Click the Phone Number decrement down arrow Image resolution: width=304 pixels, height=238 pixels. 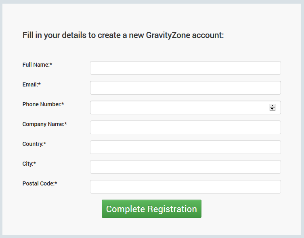tap(273, 109)
